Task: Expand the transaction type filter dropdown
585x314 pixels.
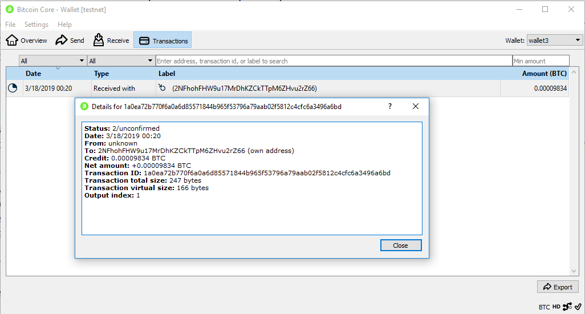Action: click(x=121, y=61)
